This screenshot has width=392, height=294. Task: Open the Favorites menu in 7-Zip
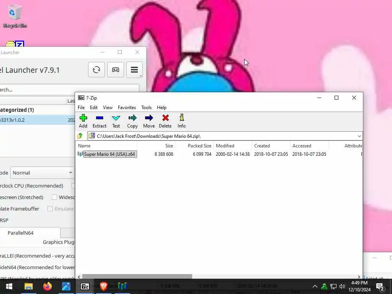127,108
